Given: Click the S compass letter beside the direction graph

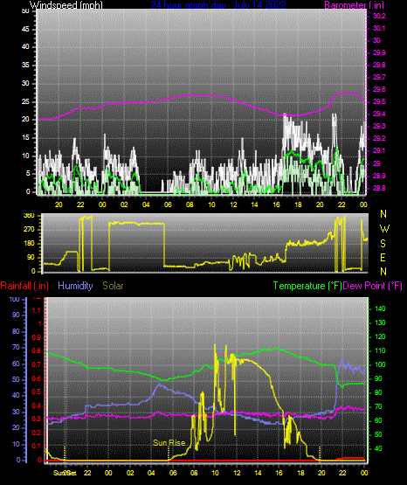Looking at the screenshot, I should [x=383, y=244].
